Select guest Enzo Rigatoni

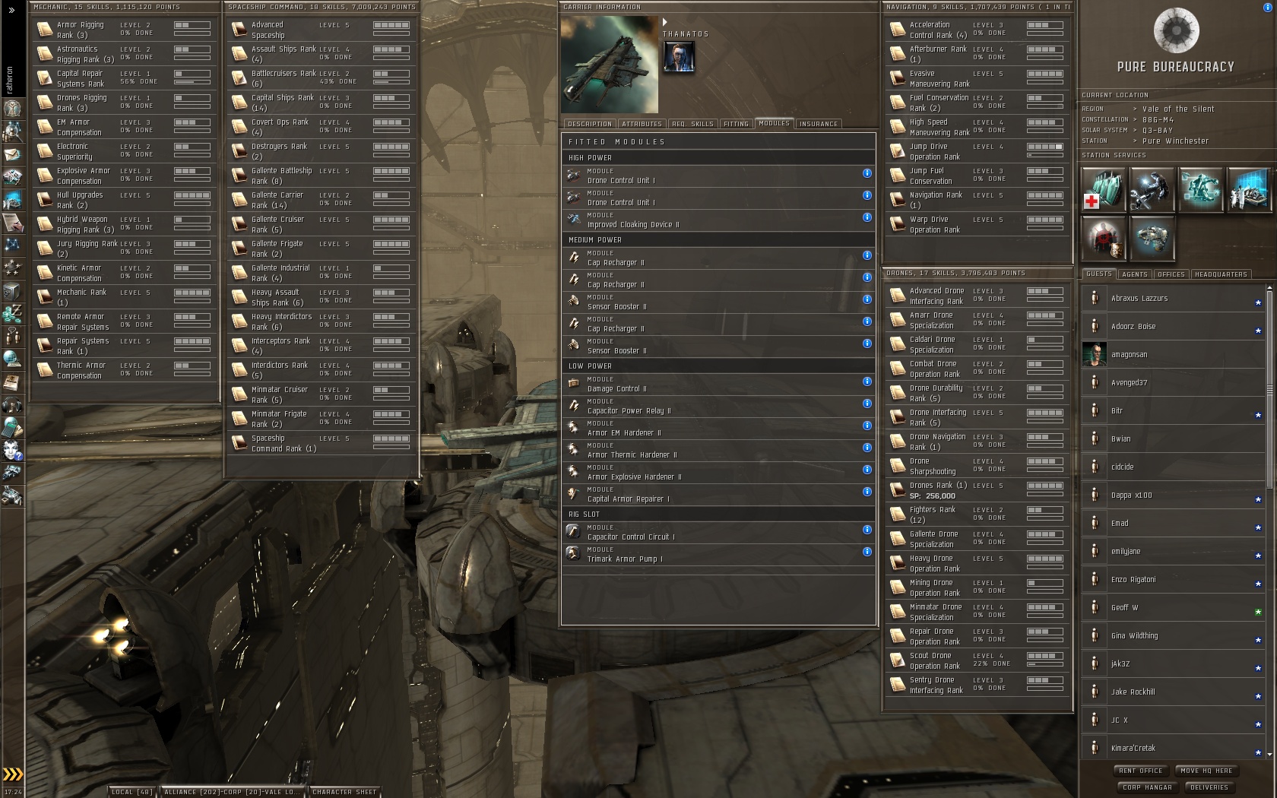(1171, 579)
